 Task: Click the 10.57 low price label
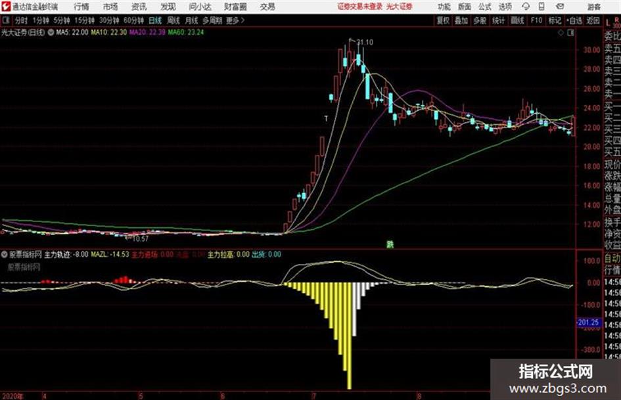coord(140,239)
